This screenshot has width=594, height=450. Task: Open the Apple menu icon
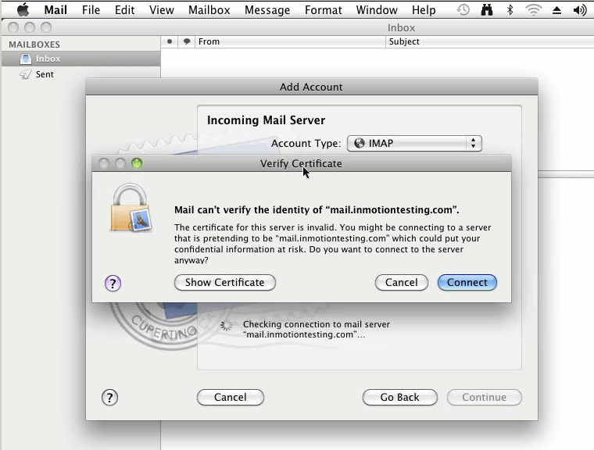[x=23, y=10]
